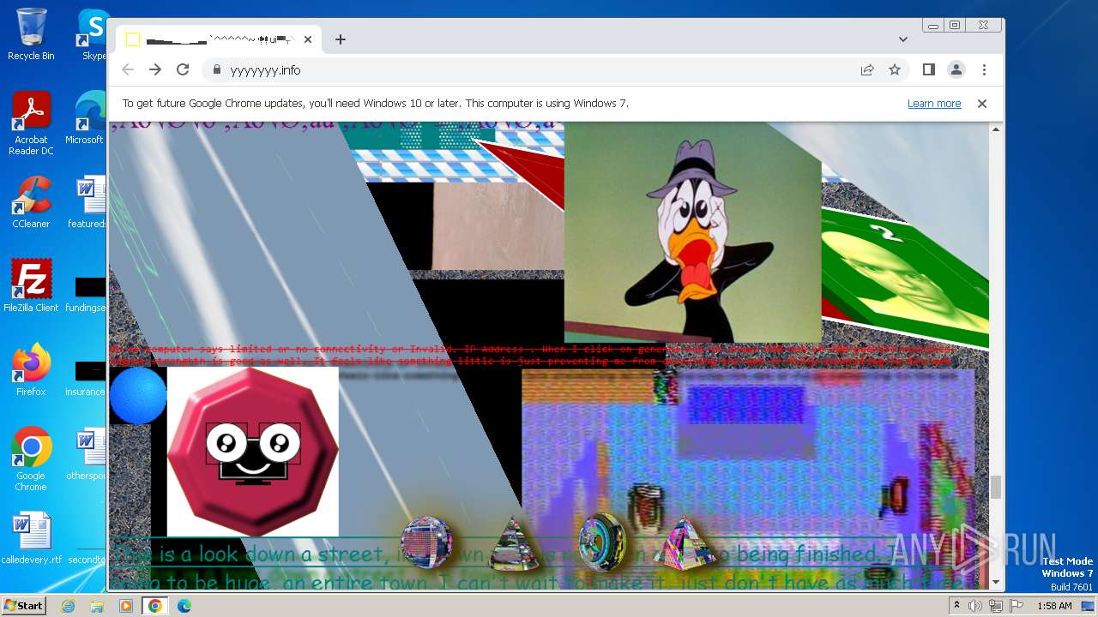The width and height of the screenshot is (1098, 617).
Task: Open Recycle Bin on desktop
Action: coord(31,34)
